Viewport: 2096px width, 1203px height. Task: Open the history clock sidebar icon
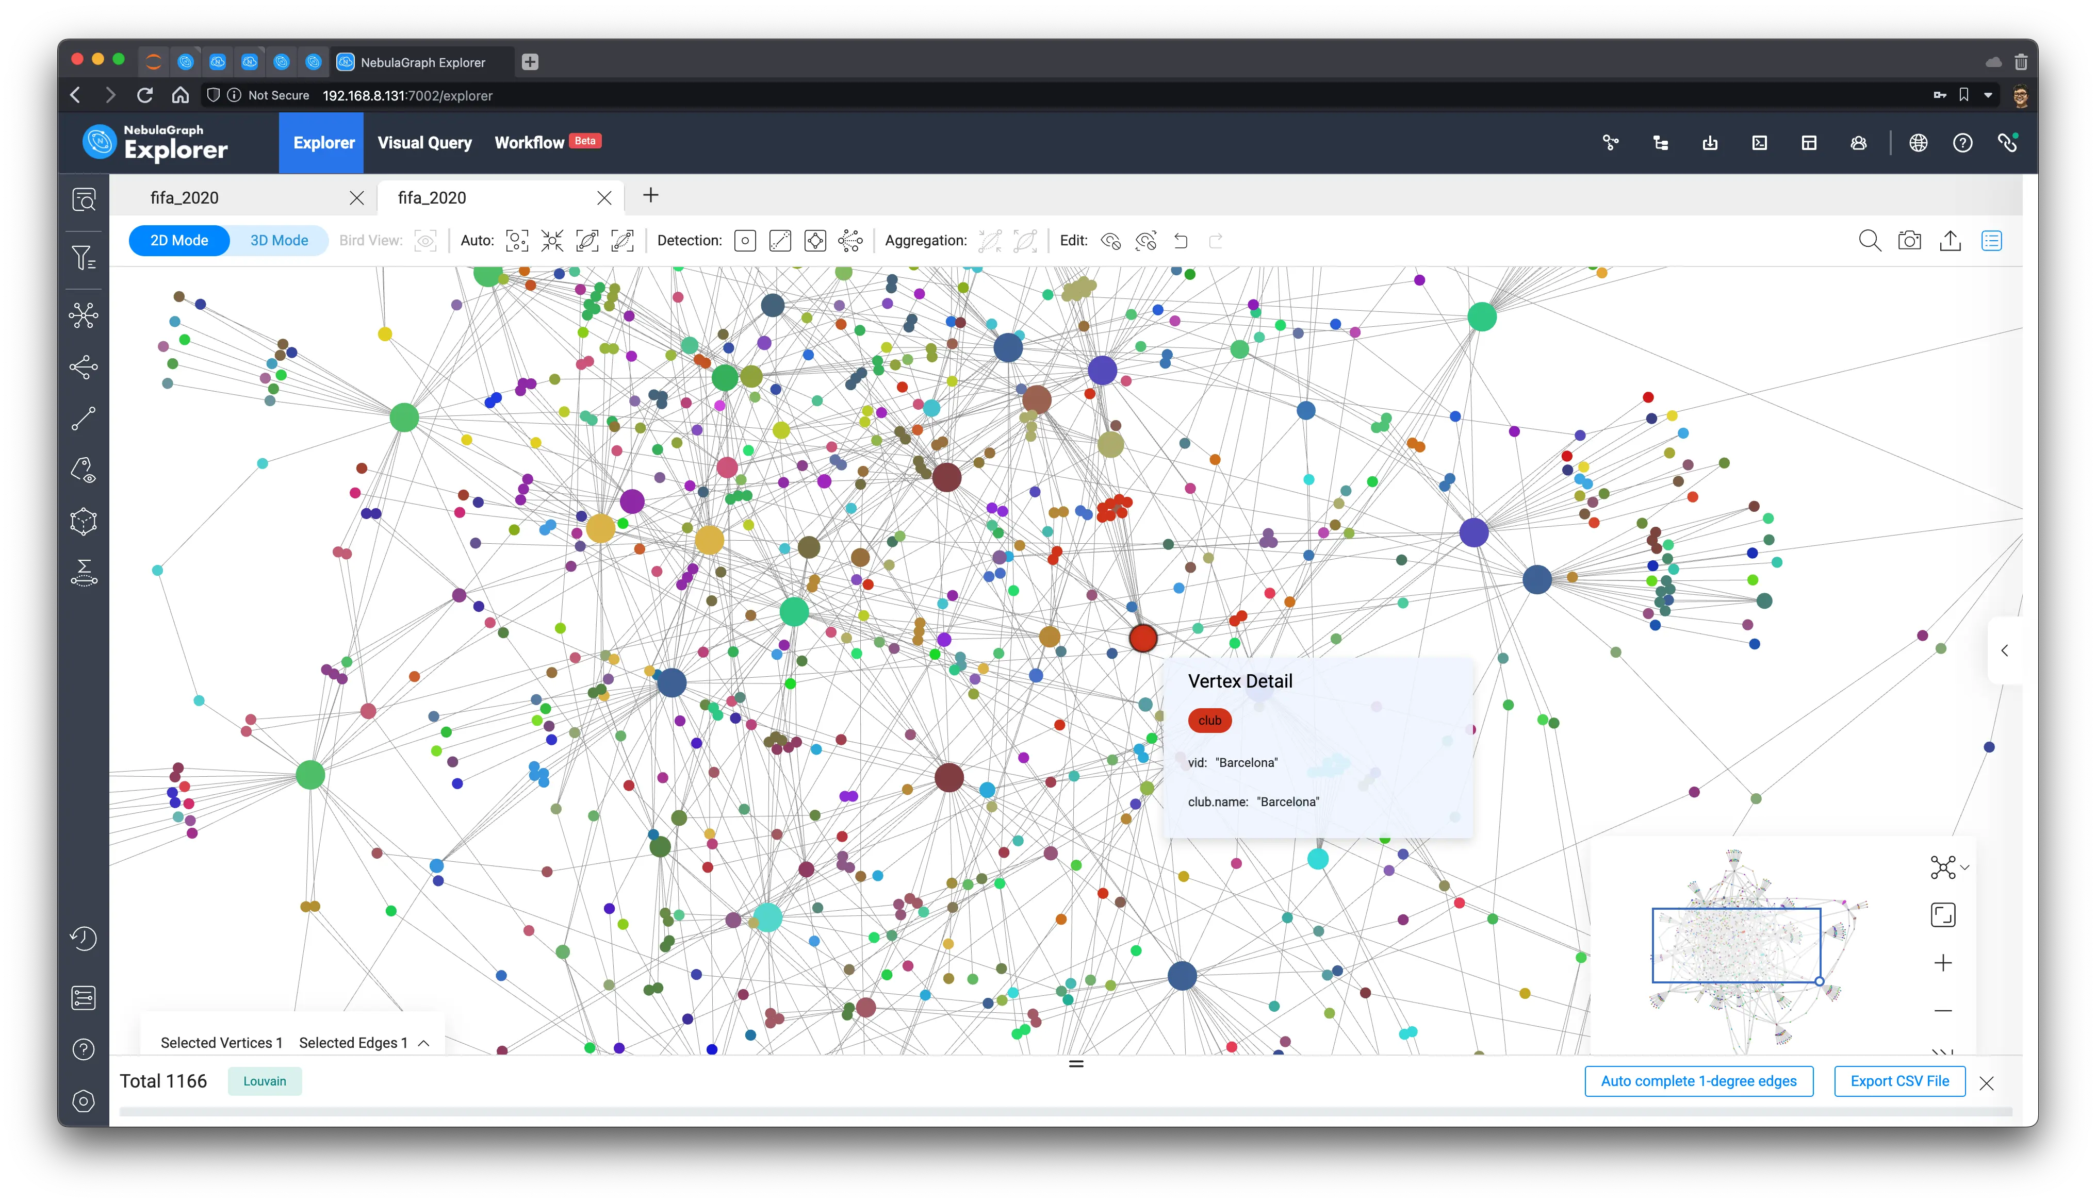tap(84, 938)
